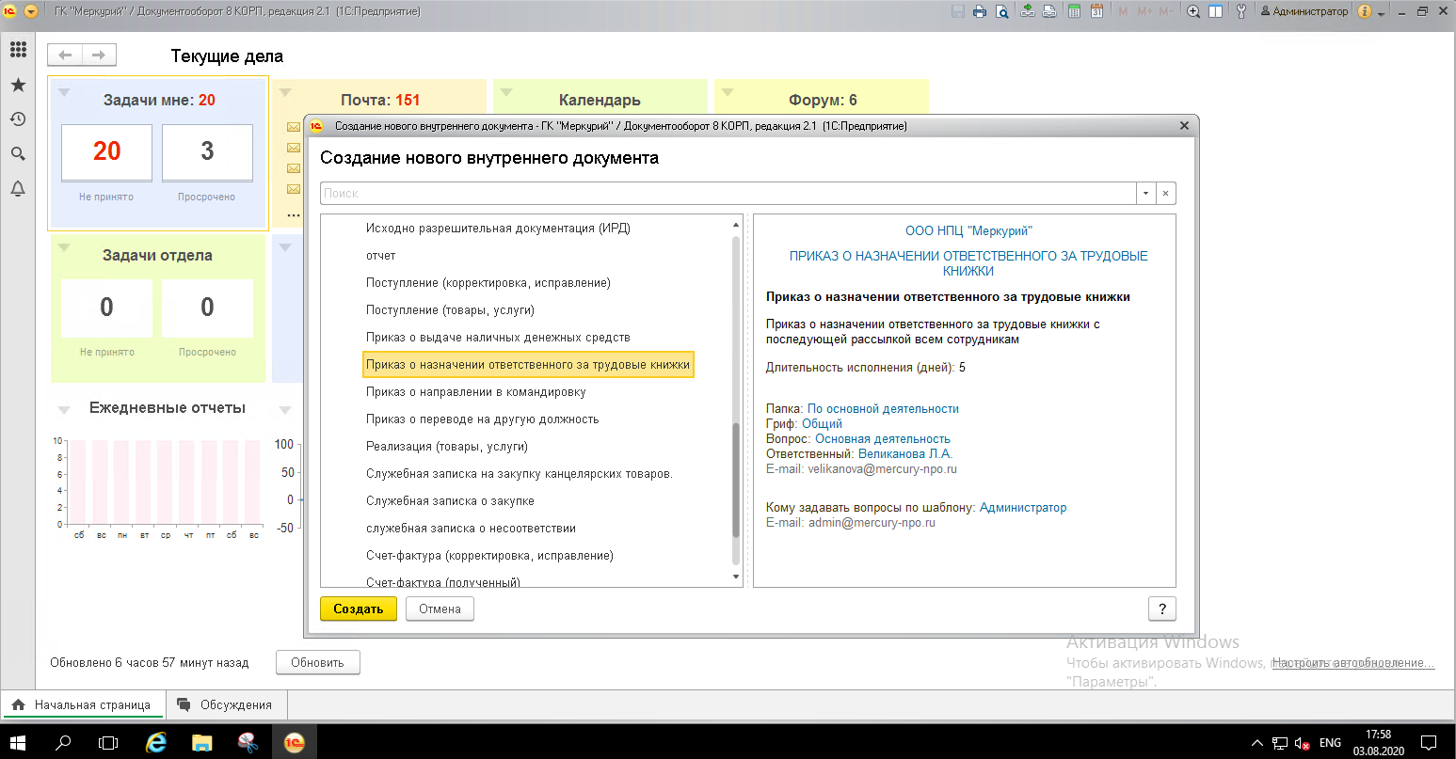Switch input language ENG in system tray
Screen dimensions: 1456x759
[x=1330, y=742]
